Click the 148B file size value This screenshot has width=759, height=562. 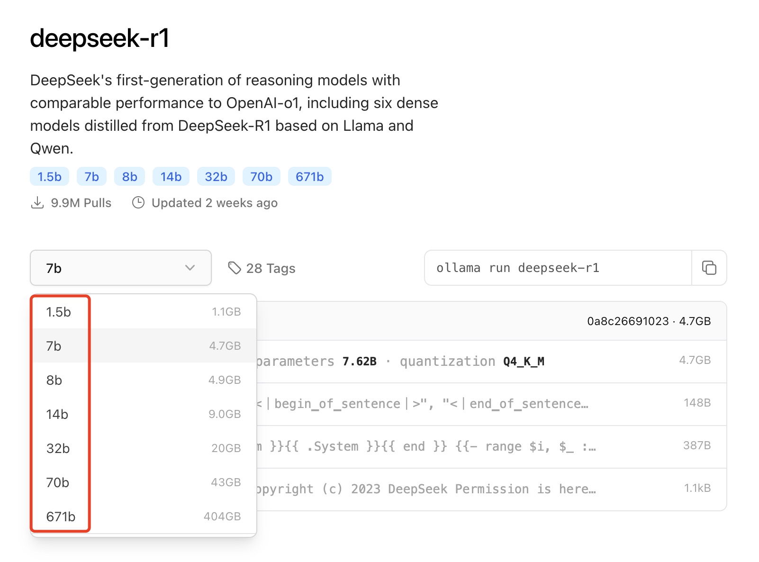pyautogui.click(x=697, y=403)
